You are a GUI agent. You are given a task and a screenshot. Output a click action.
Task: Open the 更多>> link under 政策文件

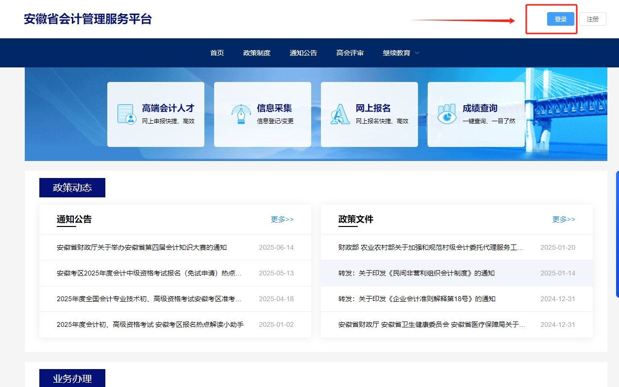click(564, 220)
